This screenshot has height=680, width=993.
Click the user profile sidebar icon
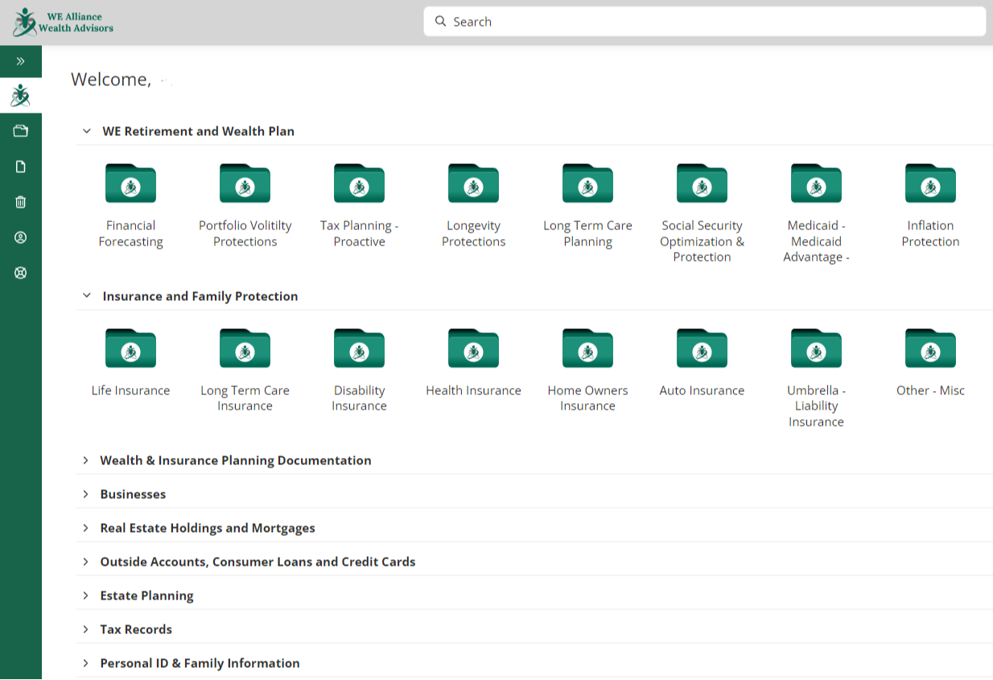tap(21, 237)
